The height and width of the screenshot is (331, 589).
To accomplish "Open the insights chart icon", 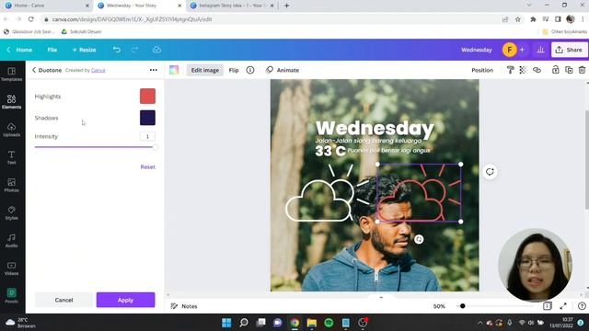I will (540, 50).
